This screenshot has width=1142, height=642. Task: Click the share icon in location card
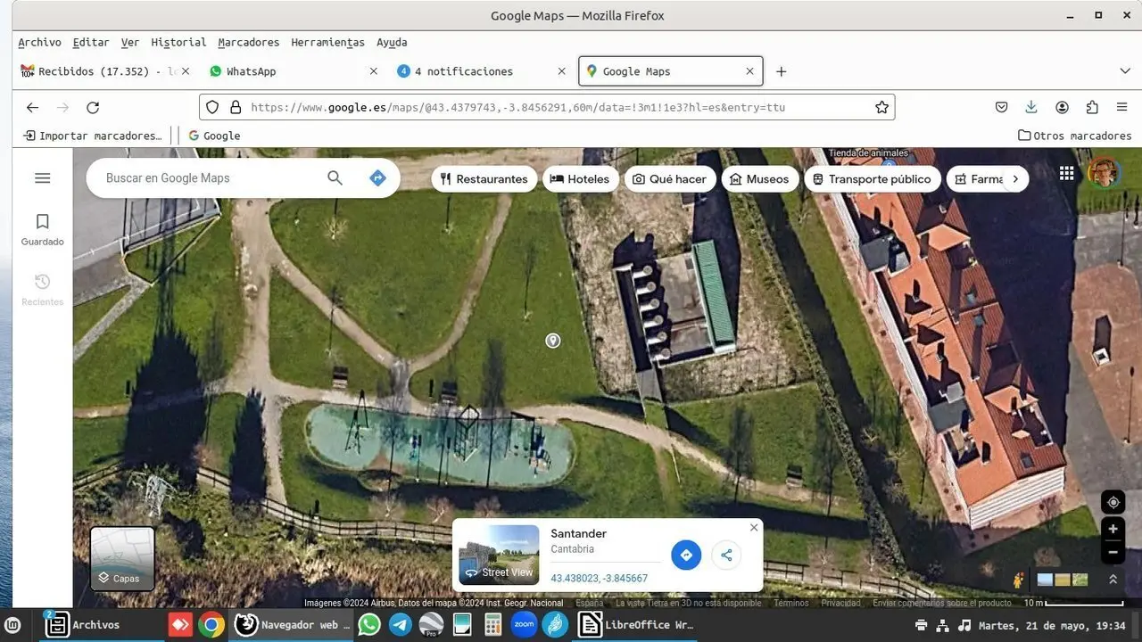click(726, 556)
